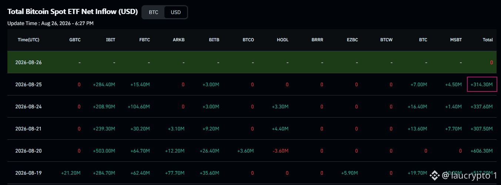The image size is (501, 185).
Task: Click the +13.60M BTC value
Action: click(x=417, y=129)
